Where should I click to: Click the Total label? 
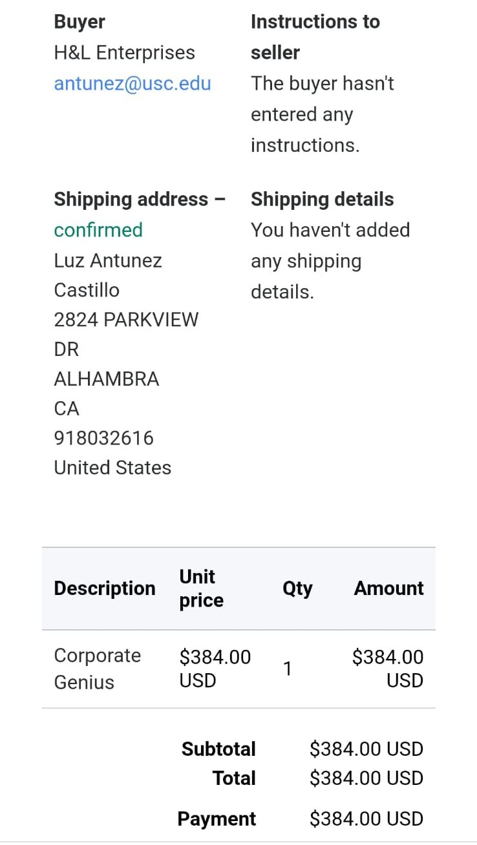[234, 778]
